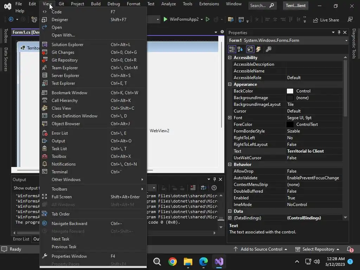Expand Toolbars submenu

(93, 189)
